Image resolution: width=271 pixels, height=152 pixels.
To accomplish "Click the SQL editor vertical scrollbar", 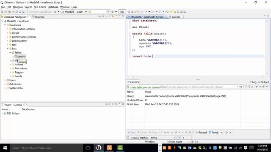I will tap(266, 47).
